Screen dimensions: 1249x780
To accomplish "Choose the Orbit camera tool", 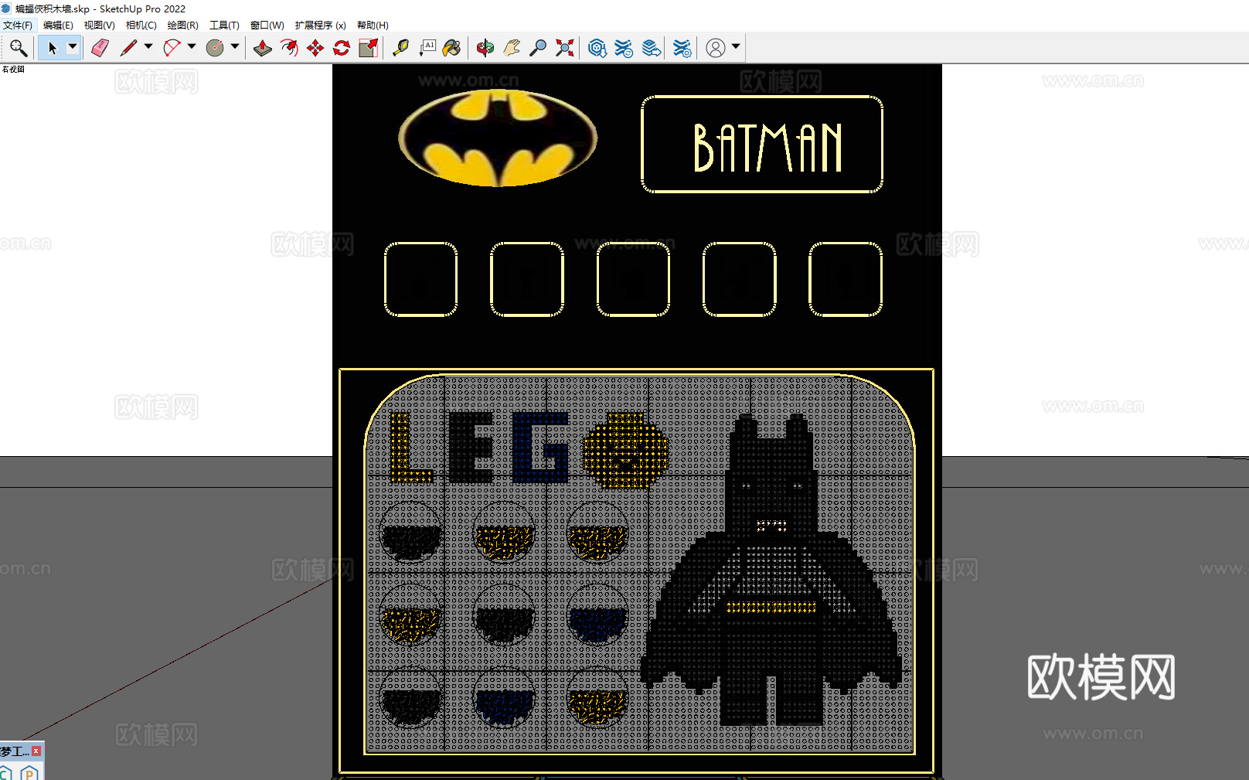I will (x=485, y=48).
